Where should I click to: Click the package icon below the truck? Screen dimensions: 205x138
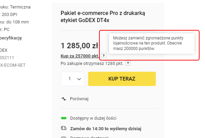[x=64, y=137]
